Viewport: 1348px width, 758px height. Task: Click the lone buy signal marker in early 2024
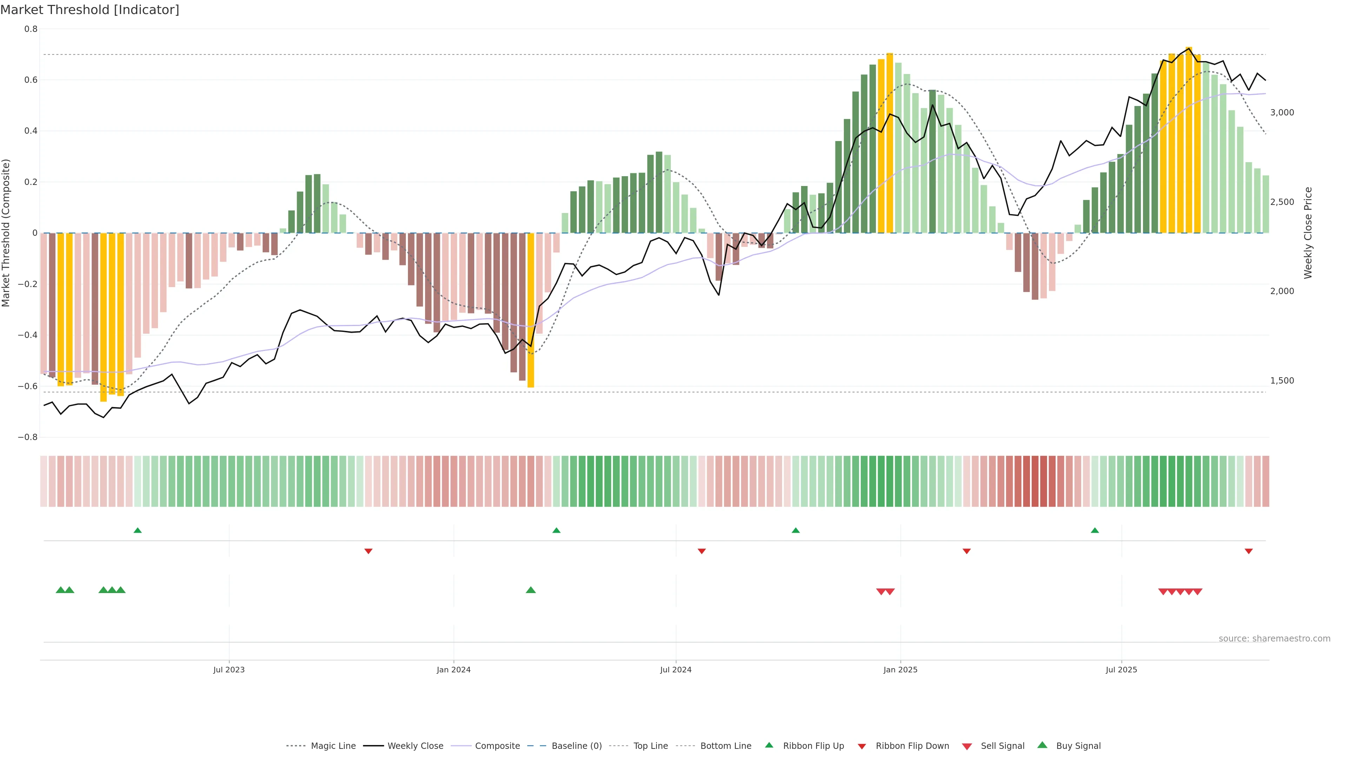pyautogui.click(x=531, y=590)
